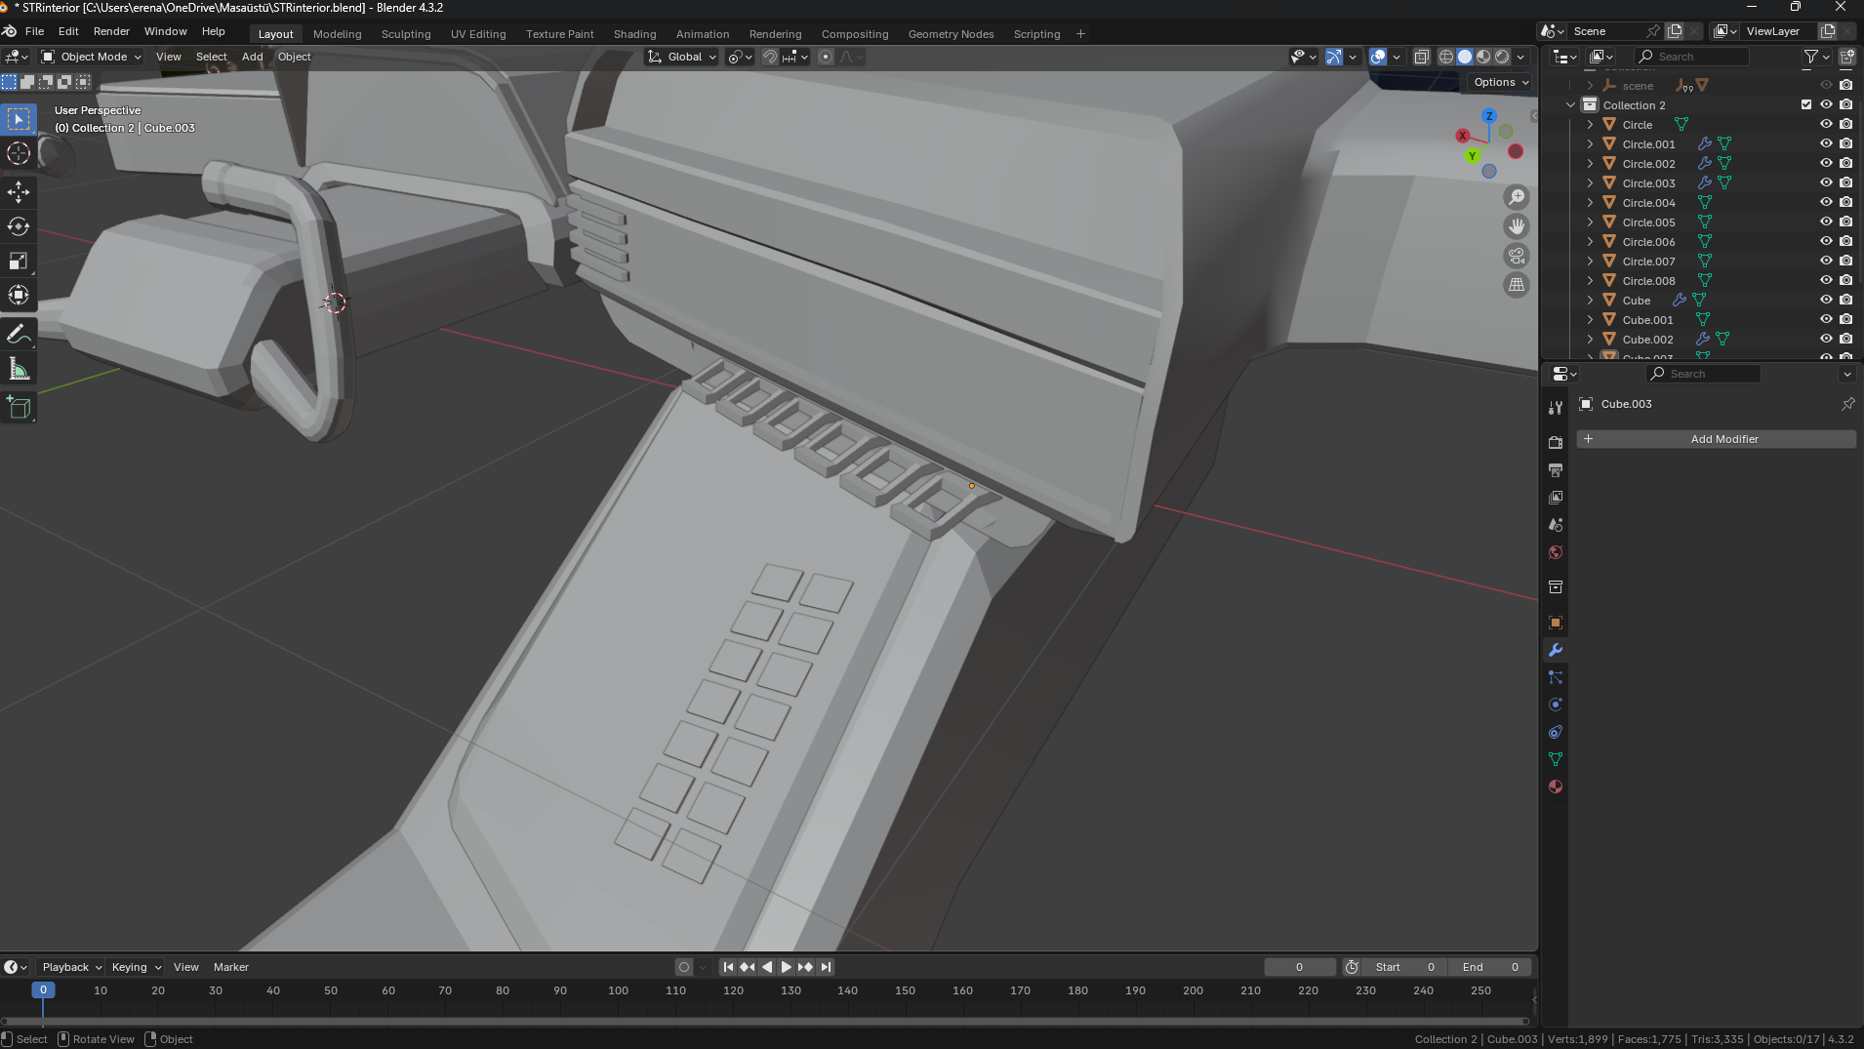This screenshot has height=1049, width=1864.
Task: Activate the Scale tool
Action: 19,261
